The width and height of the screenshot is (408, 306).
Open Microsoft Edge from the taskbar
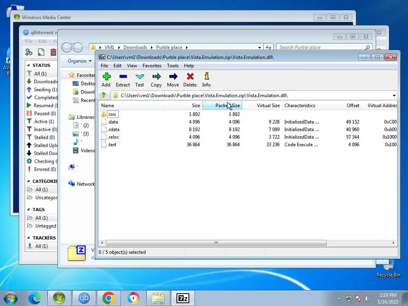pyautogui.click(x=34, y=298)
